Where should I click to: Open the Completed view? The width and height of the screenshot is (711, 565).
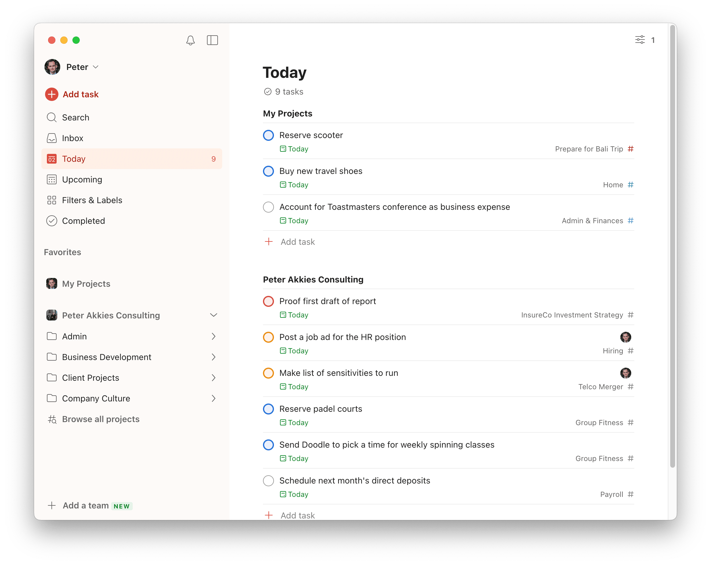(83, 221)
